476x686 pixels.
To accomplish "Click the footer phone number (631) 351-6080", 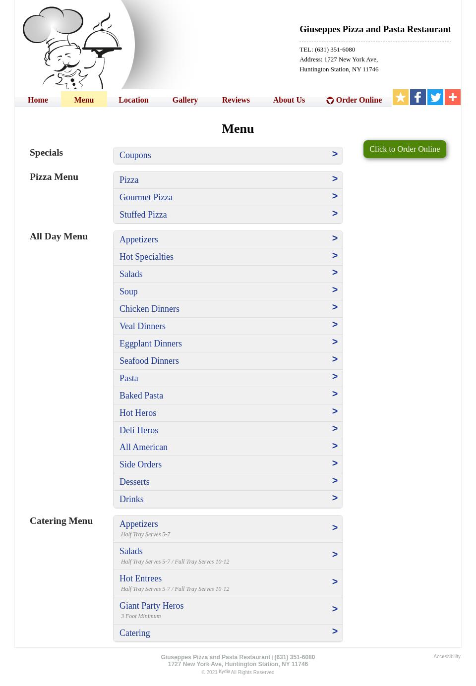I will pyautogui.click(x=295, y=657).
